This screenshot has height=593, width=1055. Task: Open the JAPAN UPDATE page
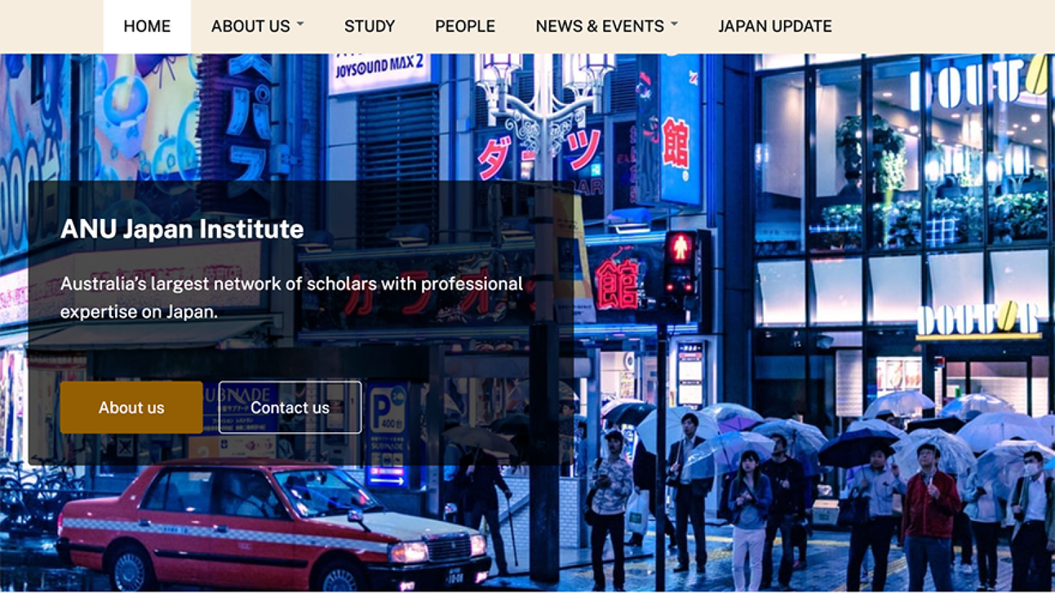click(775, 26)
